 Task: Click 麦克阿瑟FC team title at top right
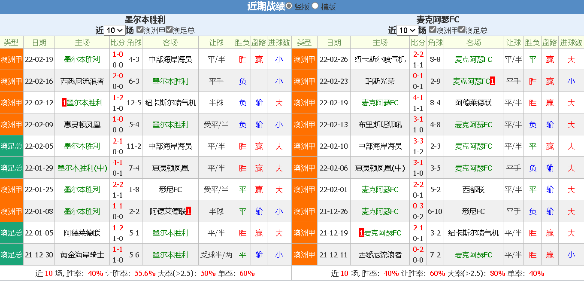[438, 20]
